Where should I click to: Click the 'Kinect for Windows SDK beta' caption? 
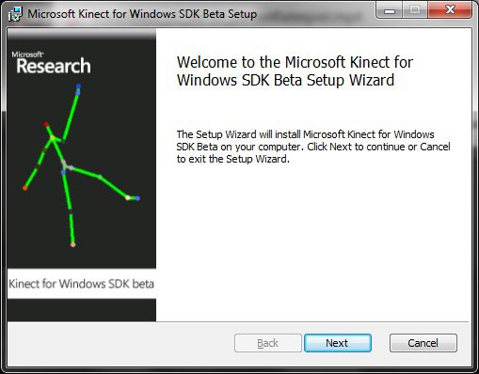click(x=81, y=284)
